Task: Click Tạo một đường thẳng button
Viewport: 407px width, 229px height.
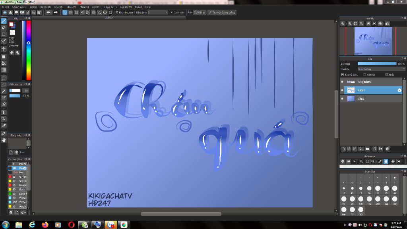Action: pos(222,12)
